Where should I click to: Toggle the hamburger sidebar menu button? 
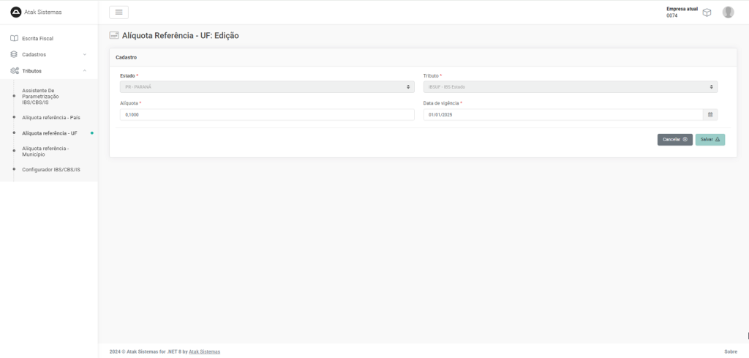(x=118, y=12)
